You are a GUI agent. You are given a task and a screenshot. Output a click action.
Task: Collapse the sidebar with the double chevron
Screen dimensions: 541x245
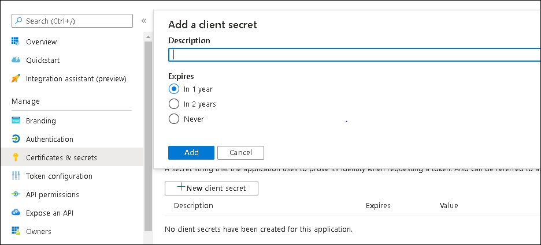click(x=144, y=21)
